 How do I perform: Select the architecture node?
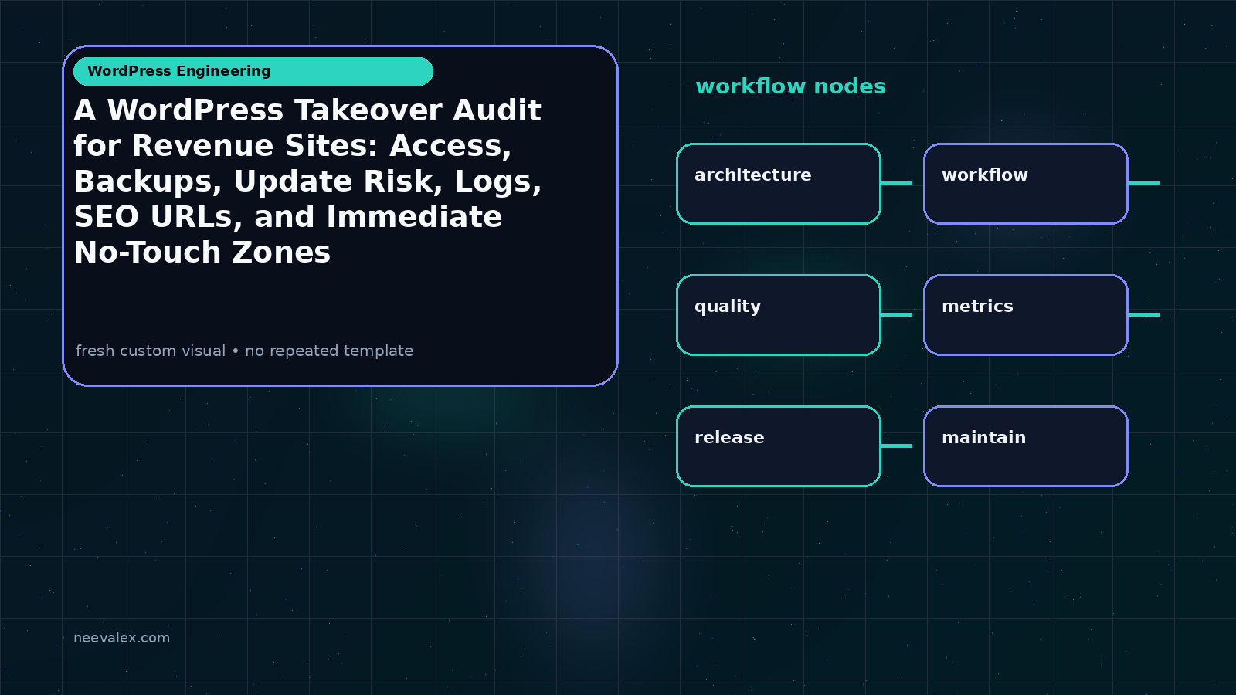coord(779,184)
